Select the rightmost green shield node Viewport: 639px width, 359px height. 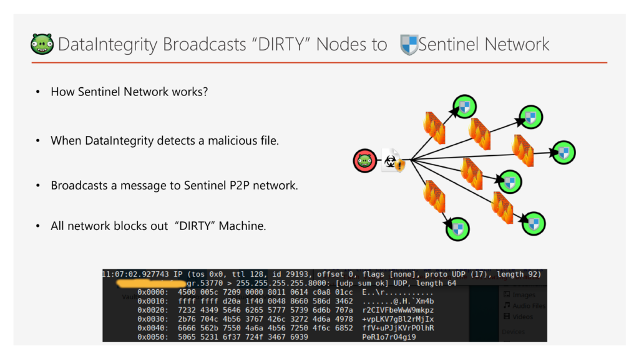click(563, 152)
